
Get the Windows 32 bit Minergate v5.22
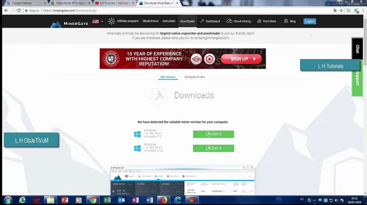[x=213, y=148]
